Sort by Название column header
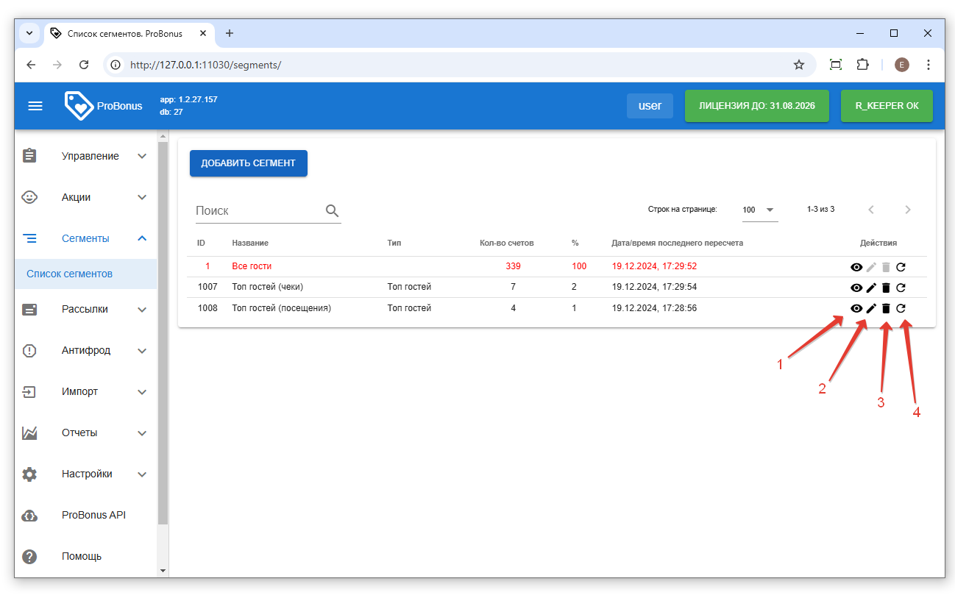The height and width of the screenshot is (598, 955). tap(250, 243)
